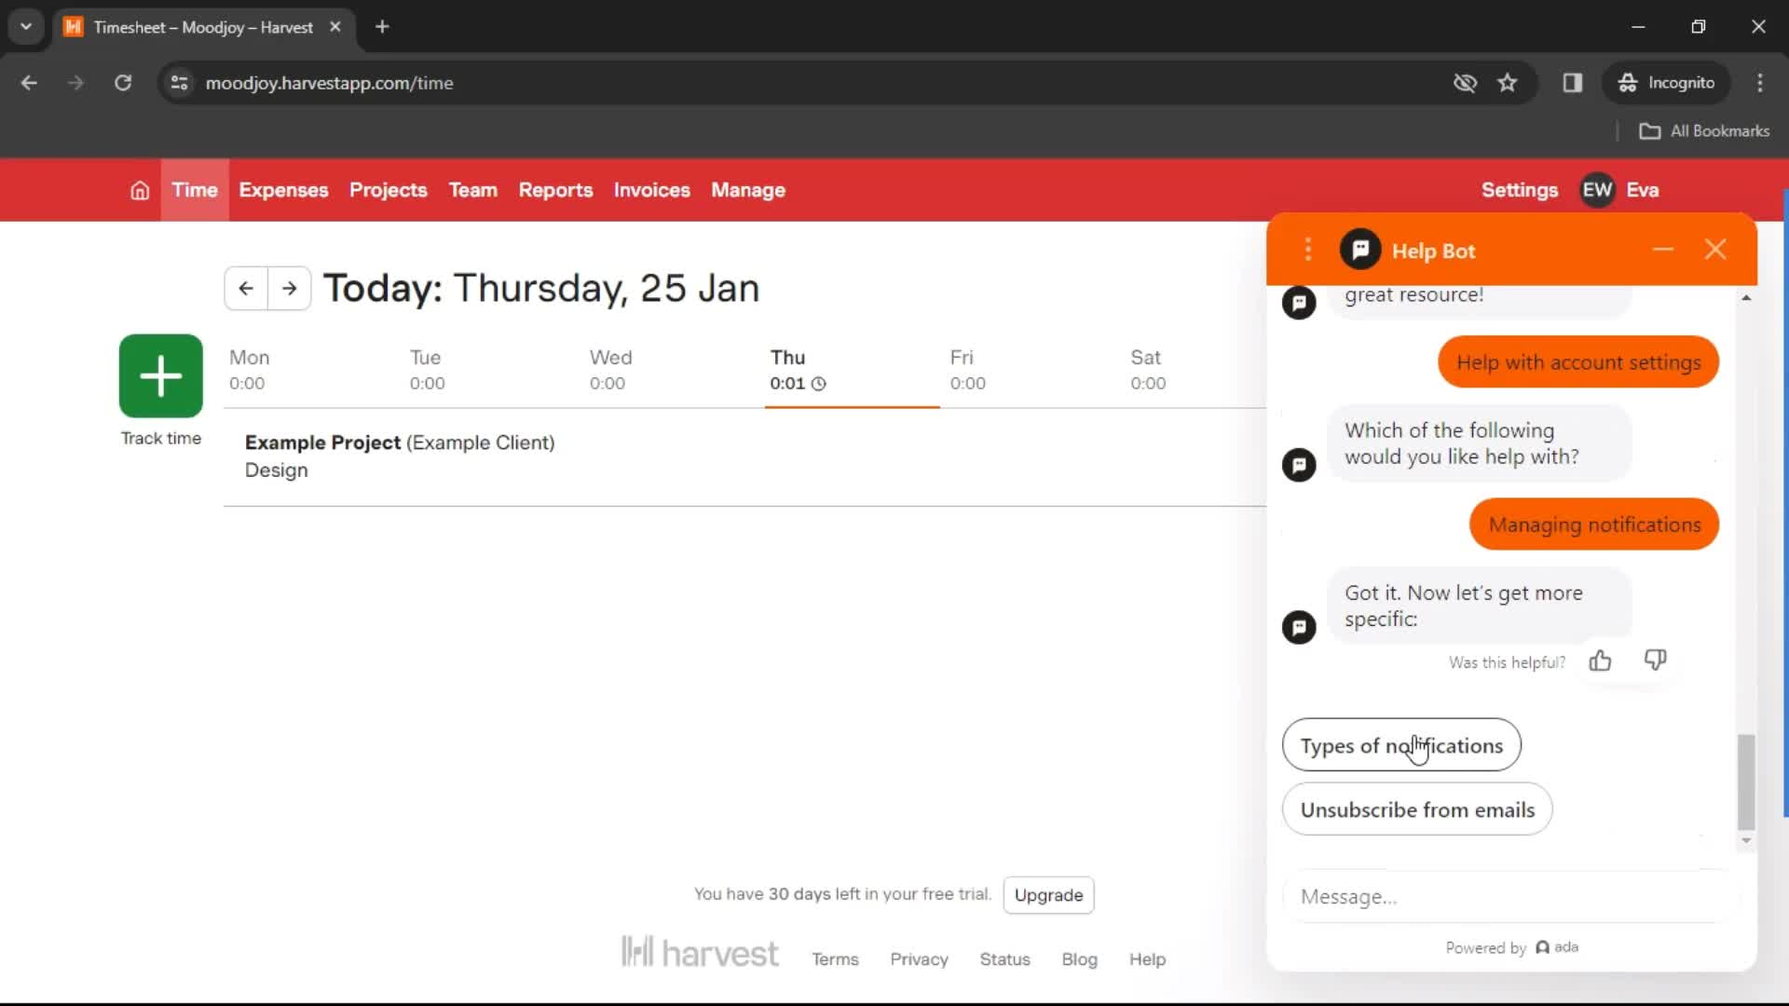This screenshot has height=1006, width=1789.
Task: Choose Types of notifications option
Action: click(x=1401, y=745)
